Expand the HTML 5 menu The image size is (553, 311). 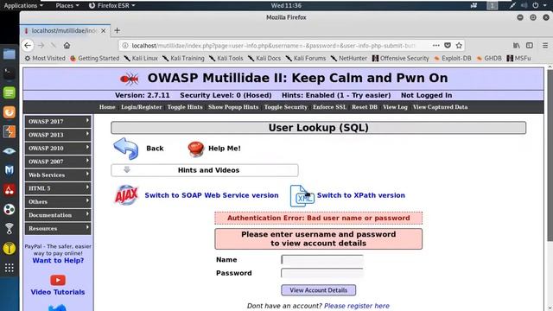point(58,188)
